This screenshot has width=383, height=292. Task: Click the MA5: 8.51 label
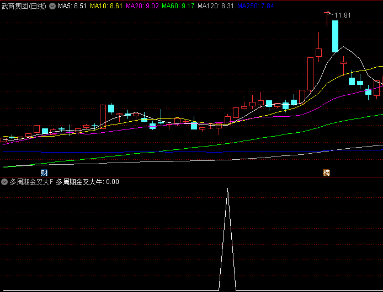coord(72,6)
